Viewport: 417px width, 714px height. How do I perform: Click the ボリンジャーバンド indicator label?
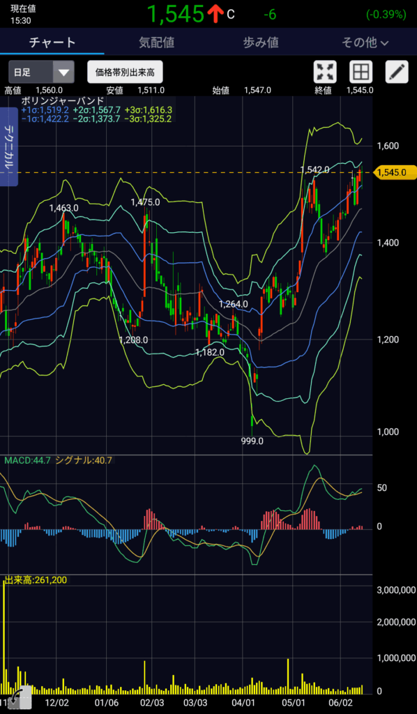[x=62, y=101]
